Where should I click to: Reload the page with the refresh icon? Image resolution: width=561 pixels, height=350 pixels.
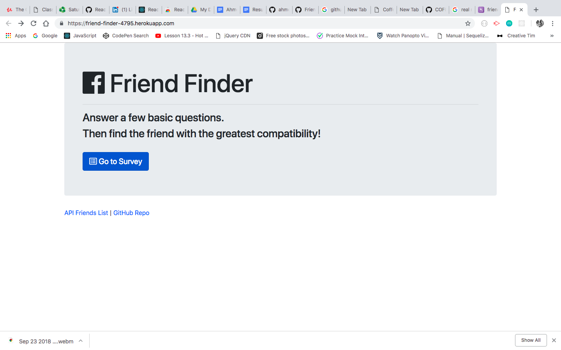34,23
